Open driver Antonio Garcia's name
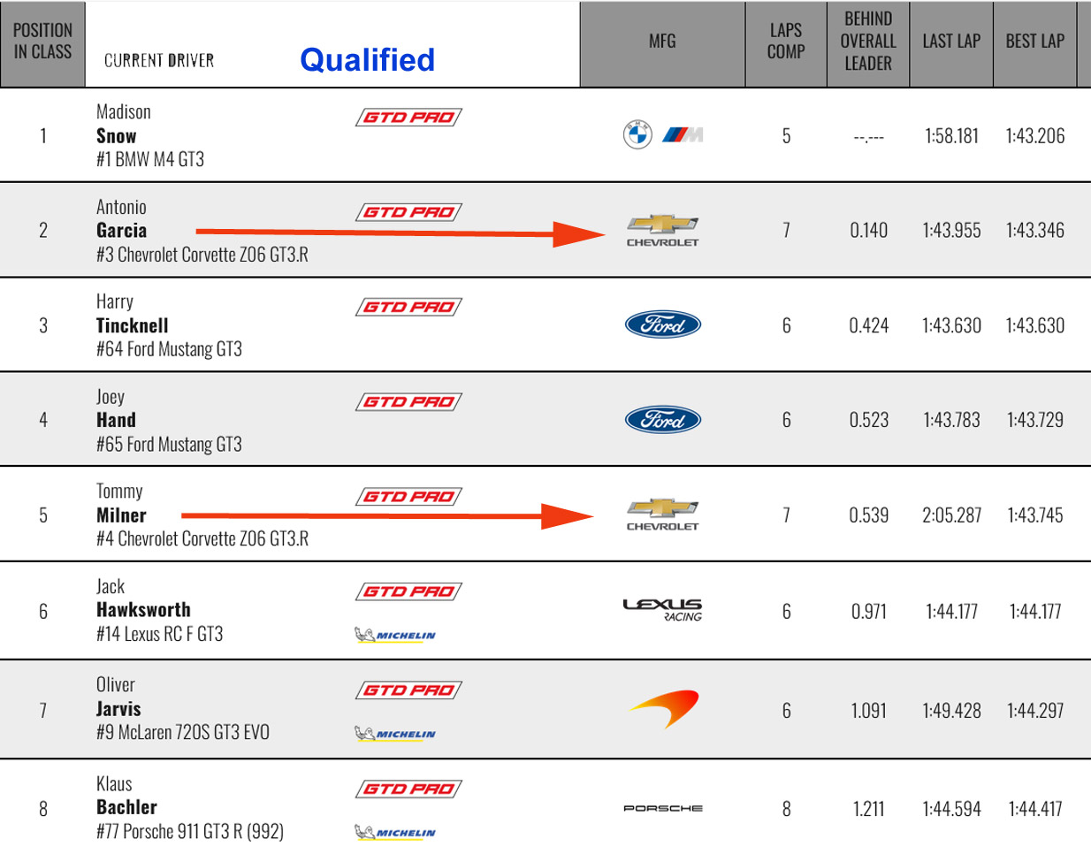This screenshot has height=854, width=1091. click(122, 230)
